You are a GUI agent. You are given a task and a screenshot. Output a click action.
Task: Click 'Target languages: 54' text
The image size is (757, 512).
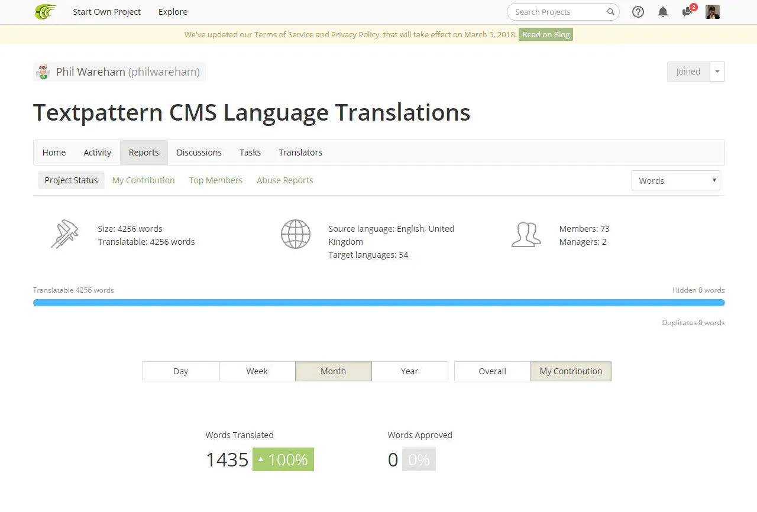[368, 255]
